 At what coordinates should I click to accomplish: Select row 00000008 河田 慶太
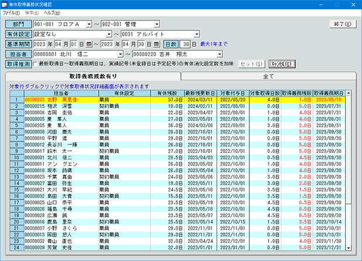click(x=177, y=132)
